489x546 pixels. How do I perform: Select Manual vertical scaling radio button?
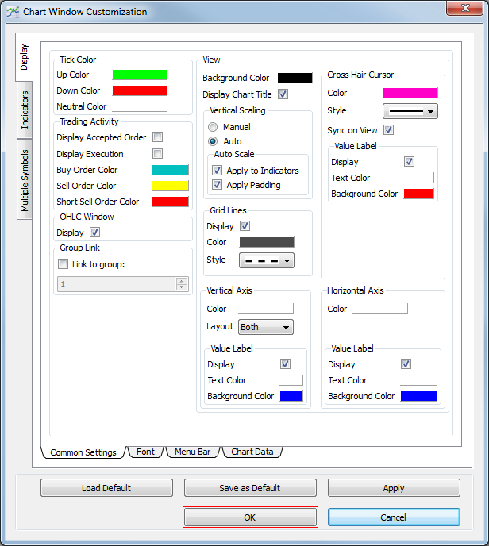click(213, 127)
